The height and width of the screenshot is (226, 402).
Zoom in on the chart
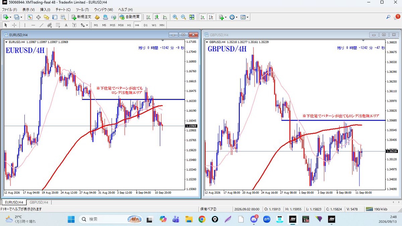click(175, 17)
